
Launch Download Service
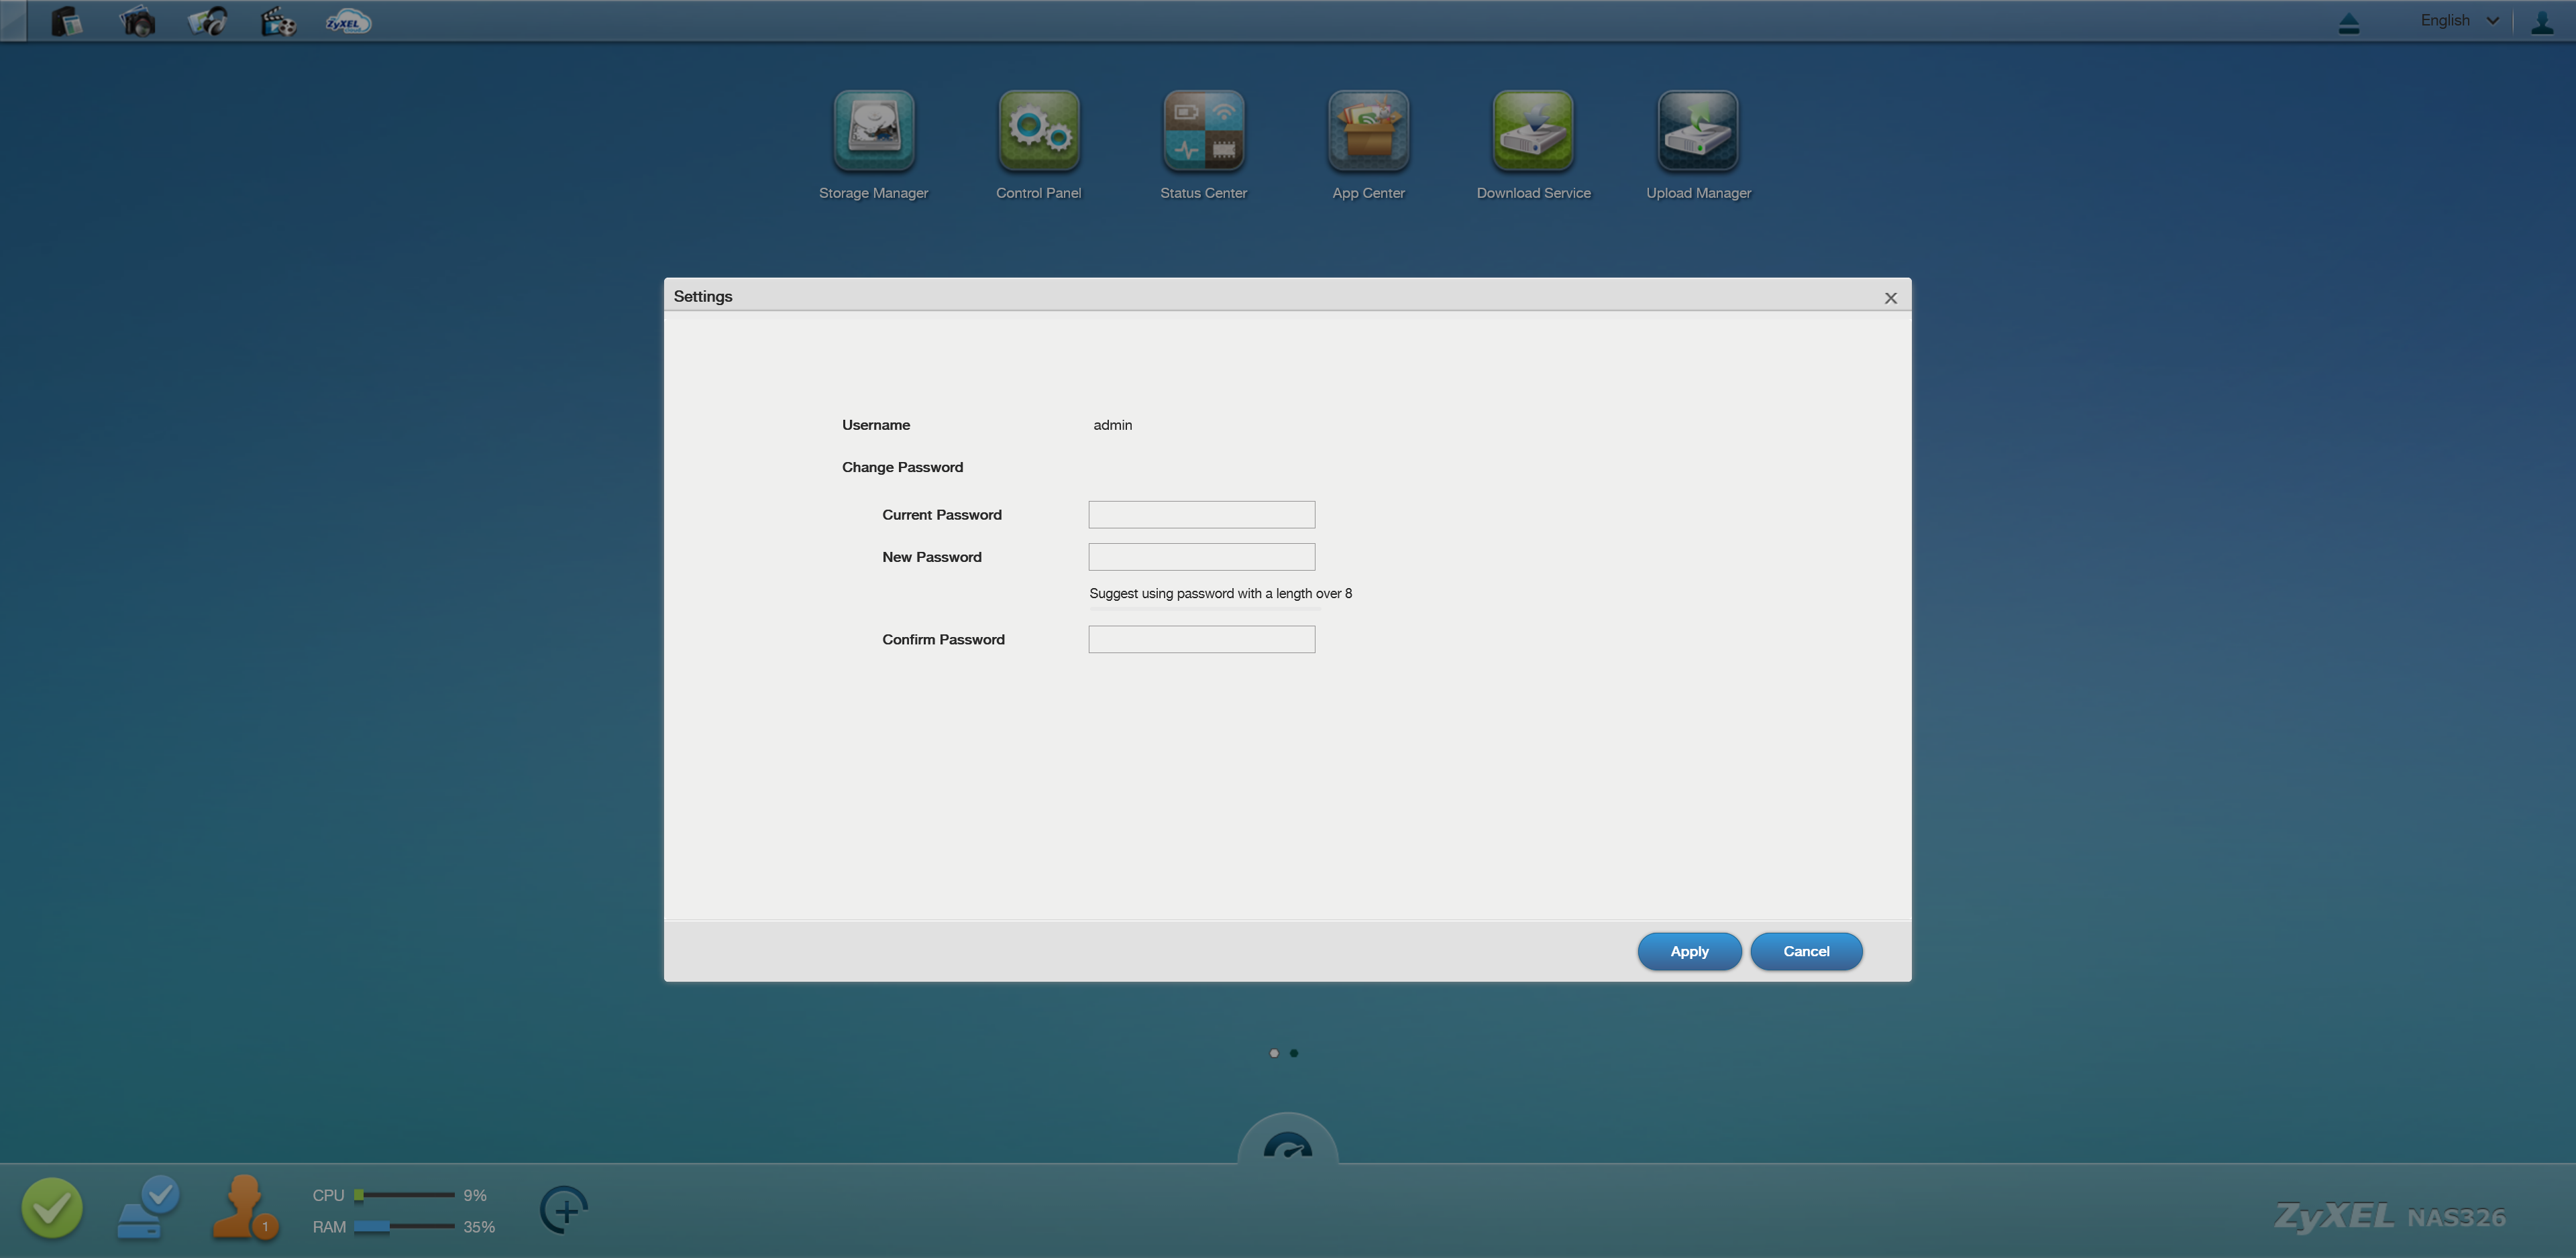(1533, 131)
